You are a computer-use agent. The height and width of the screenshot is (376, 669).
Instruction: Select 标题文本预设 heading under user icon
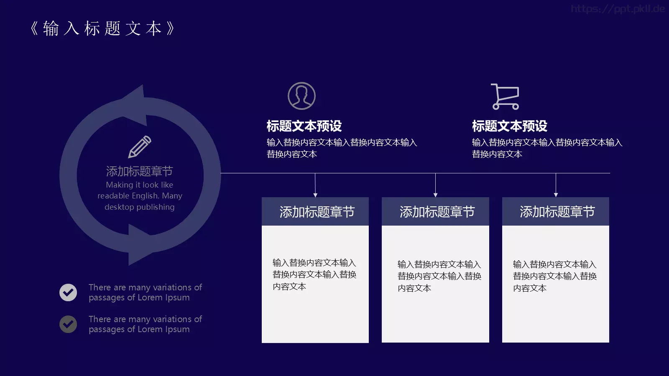tap(304, 126)
